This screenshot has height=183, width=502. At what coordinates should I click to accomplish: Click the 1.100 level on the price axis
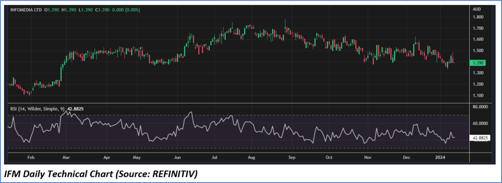pyautogui.click(x=478, y=95)
